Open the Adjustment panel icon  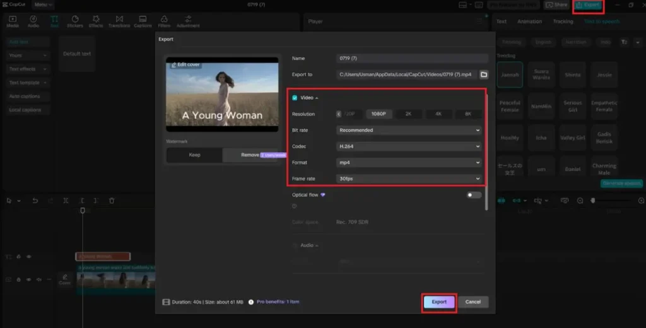point(188,21)
